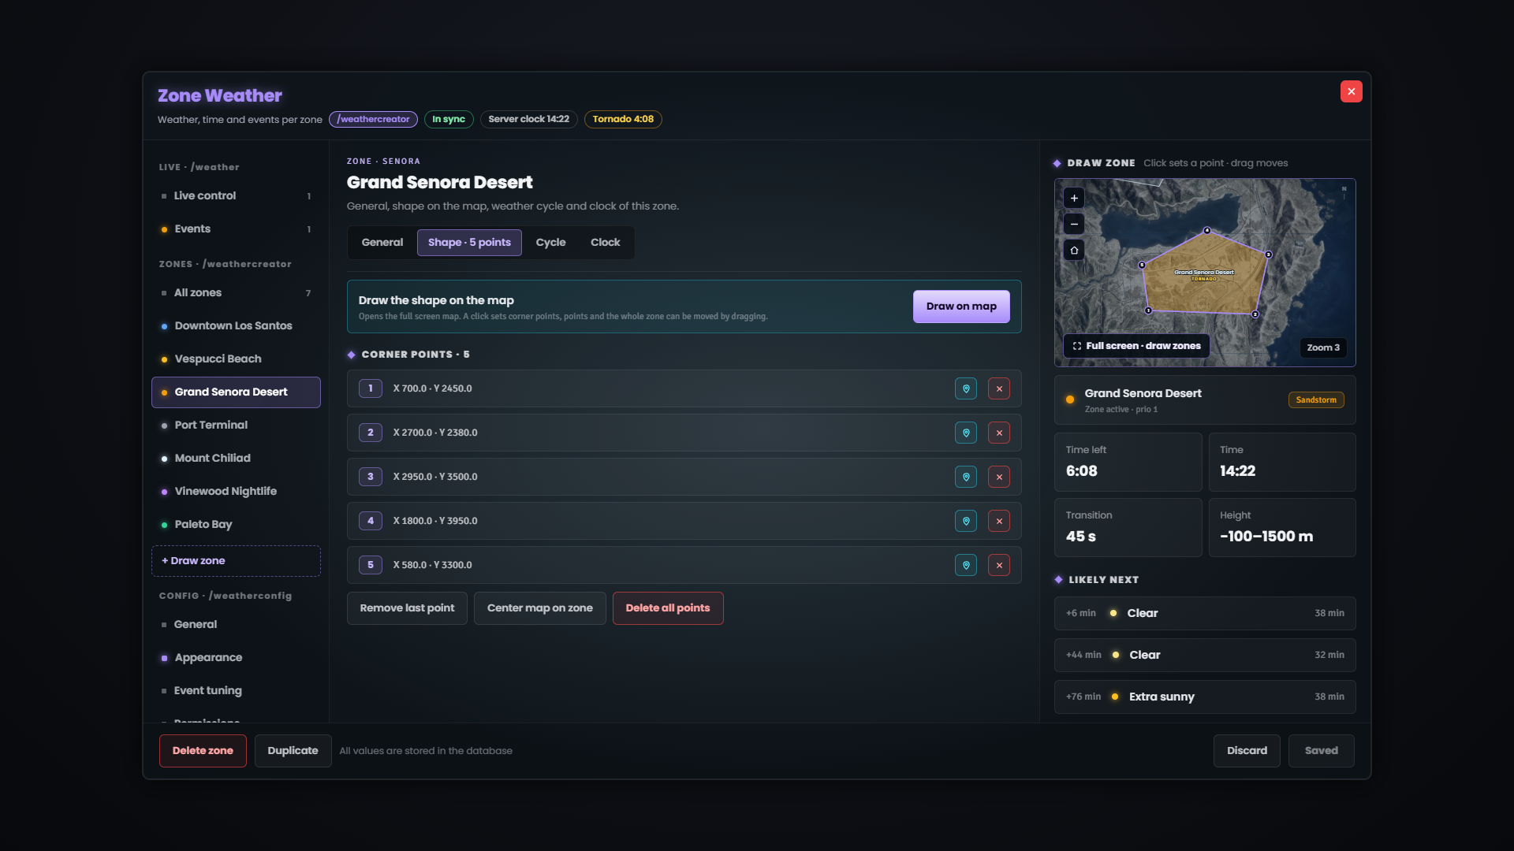
Task: Locate corner point 2 on map
Action: [966, 433]
